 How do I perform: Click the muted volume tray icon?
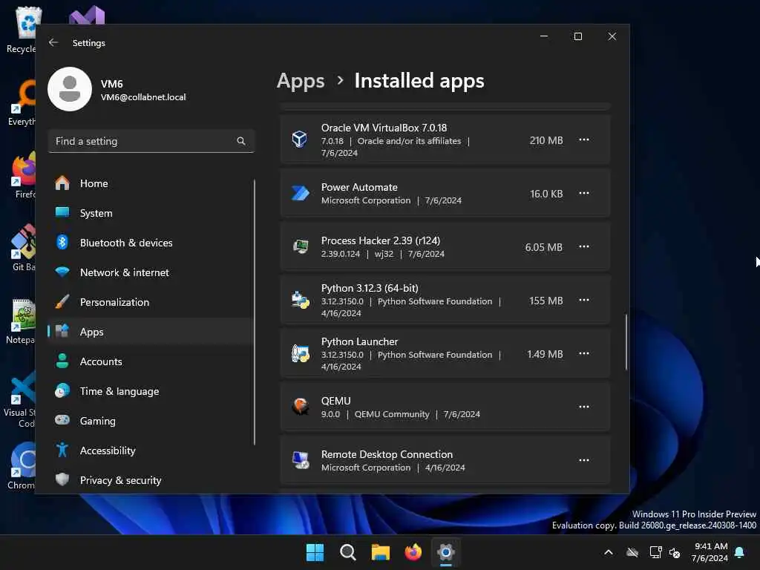pos(674,552)
